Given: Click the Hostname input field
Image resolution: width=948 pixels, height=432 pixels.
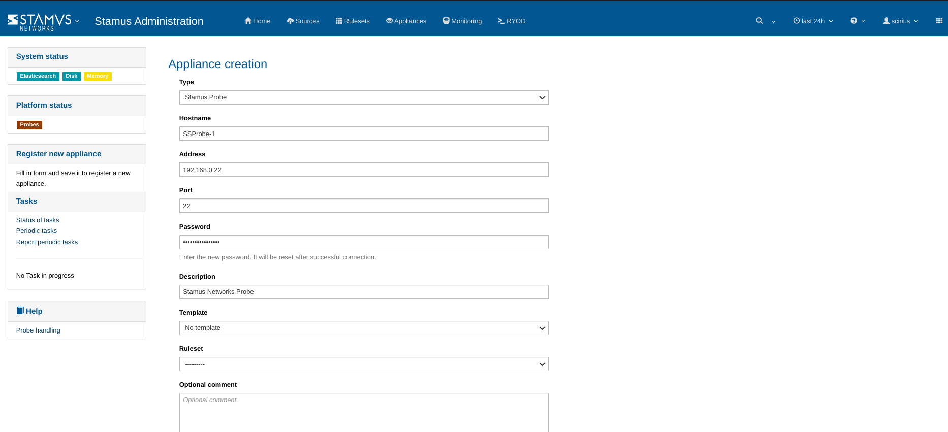Looking at the screenshot, I should pyautogui.click(x=364, y=134).
